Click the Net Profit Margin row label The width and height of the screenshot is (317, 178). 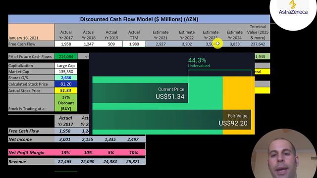tap(31, 153)
